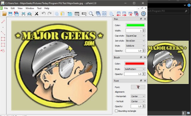Viewport: 191px width, 116px height.
Task: Enable the Bounding rectangle checkbox
Action: (116, 111)
